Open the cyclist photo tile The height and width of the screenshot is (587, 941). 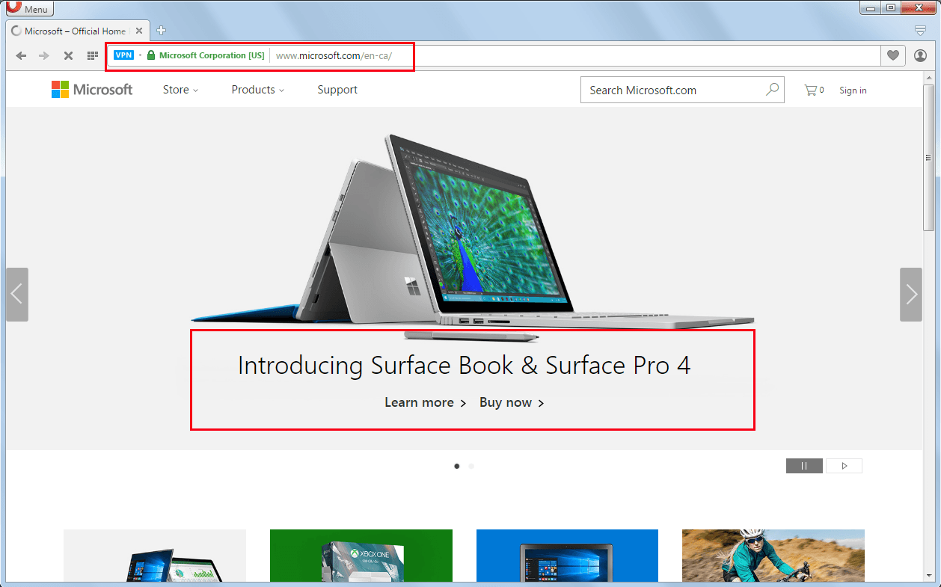[x=773, y=555]
